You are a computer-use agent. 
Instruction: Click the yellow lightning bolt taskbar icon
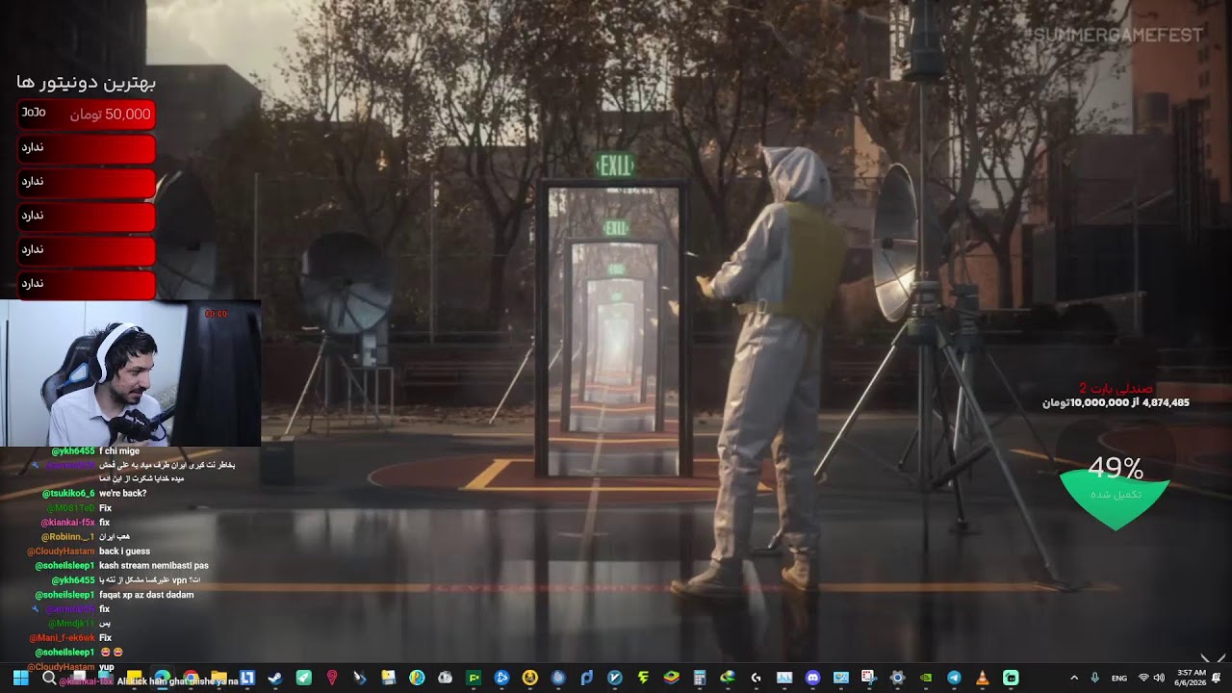coord(643,678)
